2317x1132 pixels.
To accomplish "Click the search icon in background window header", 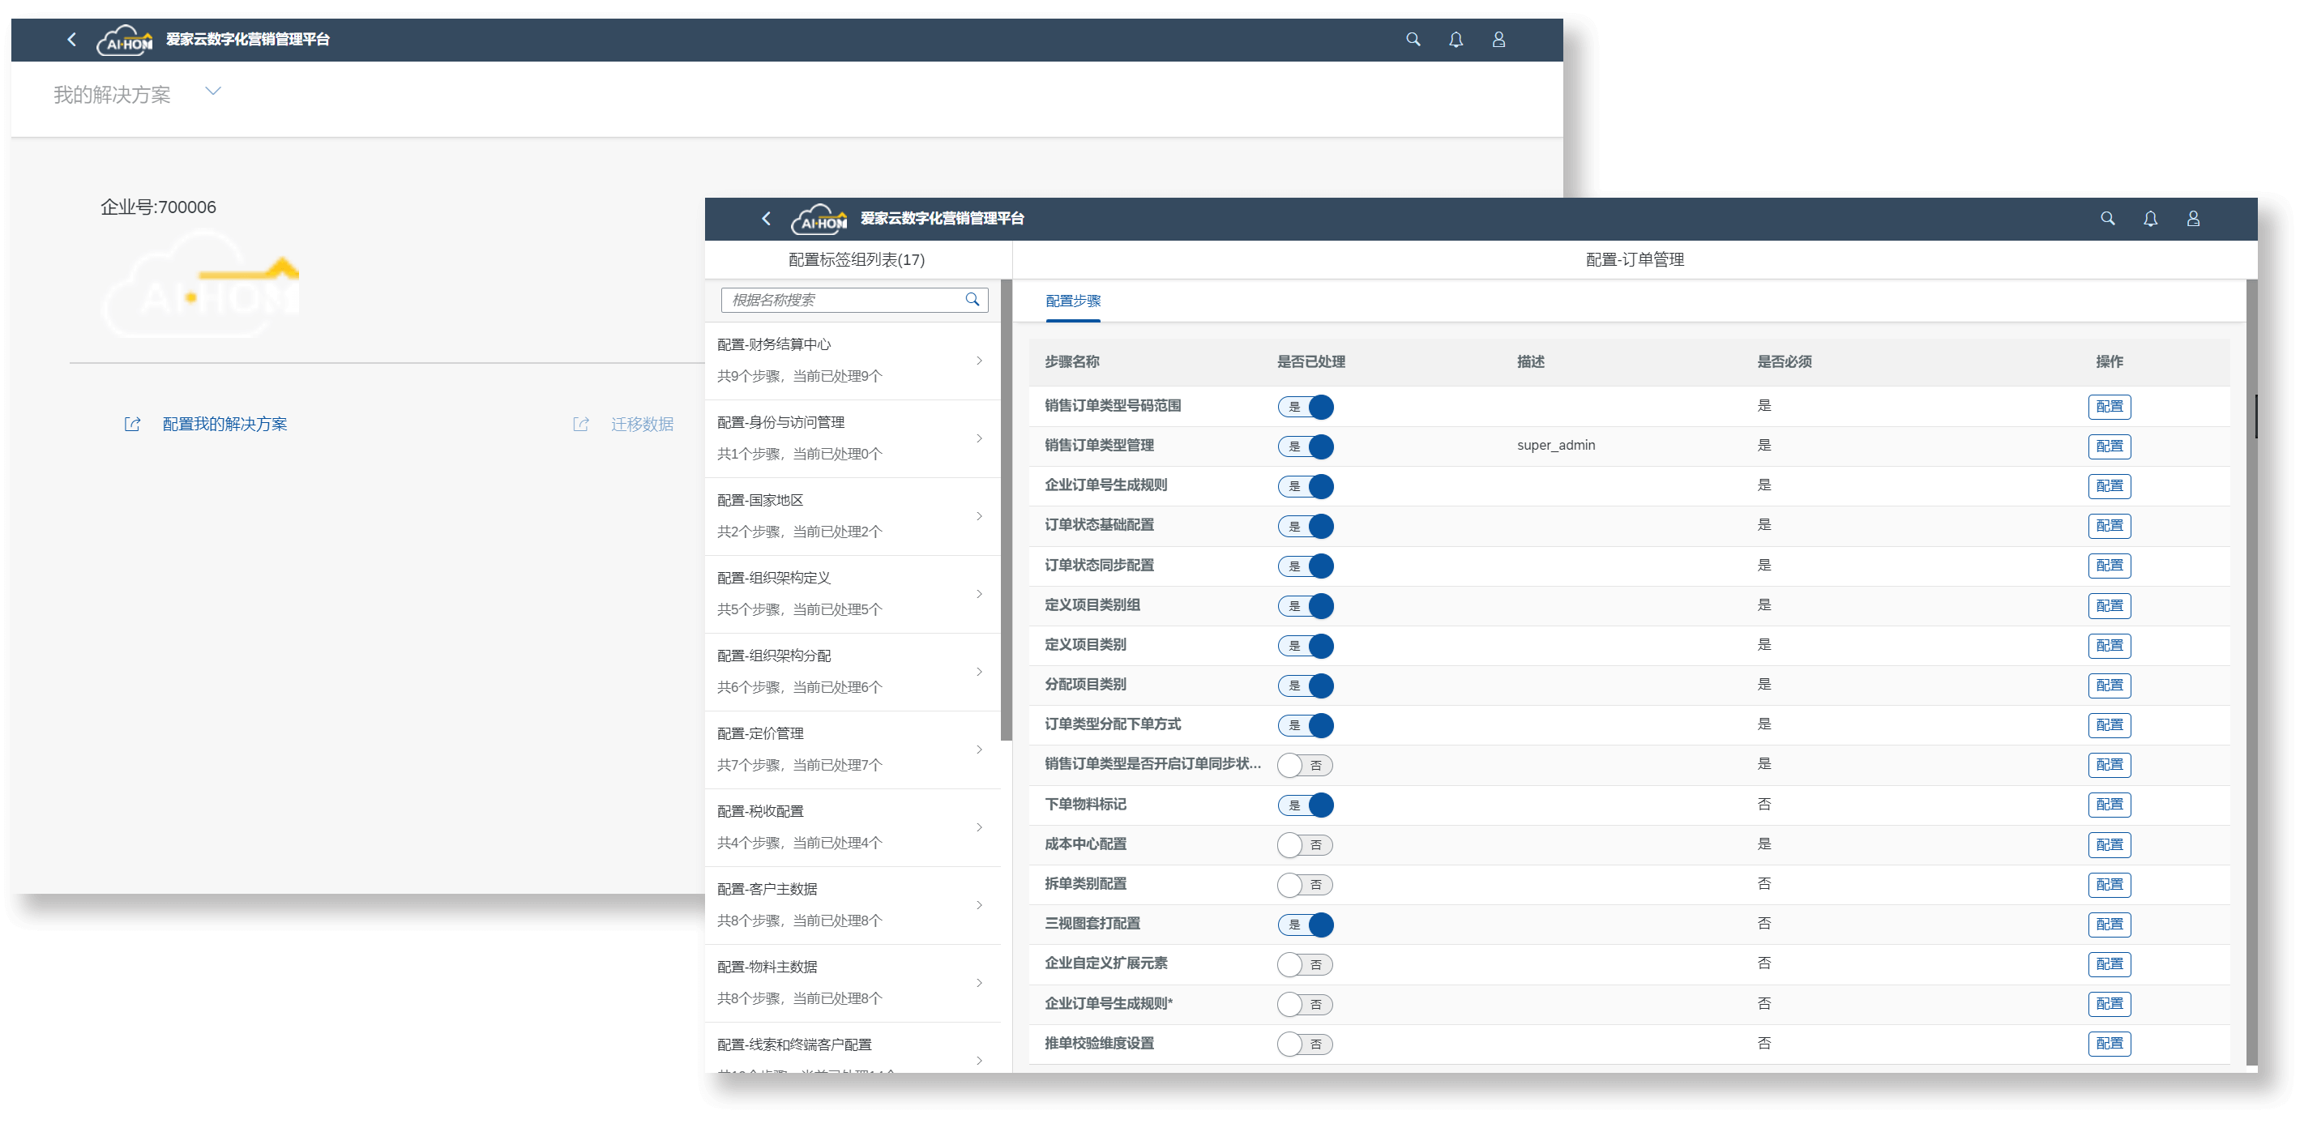I will [x=1413, y=40].
